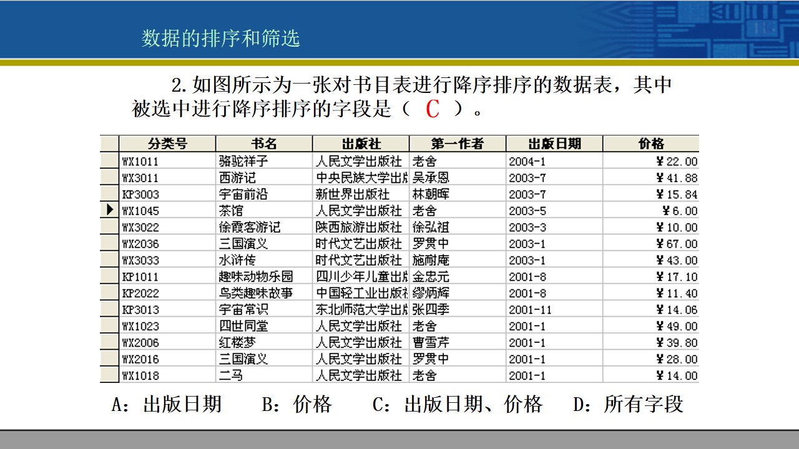Click price ¥41.88
Viewport: 799px width, 449px height.
677,178
